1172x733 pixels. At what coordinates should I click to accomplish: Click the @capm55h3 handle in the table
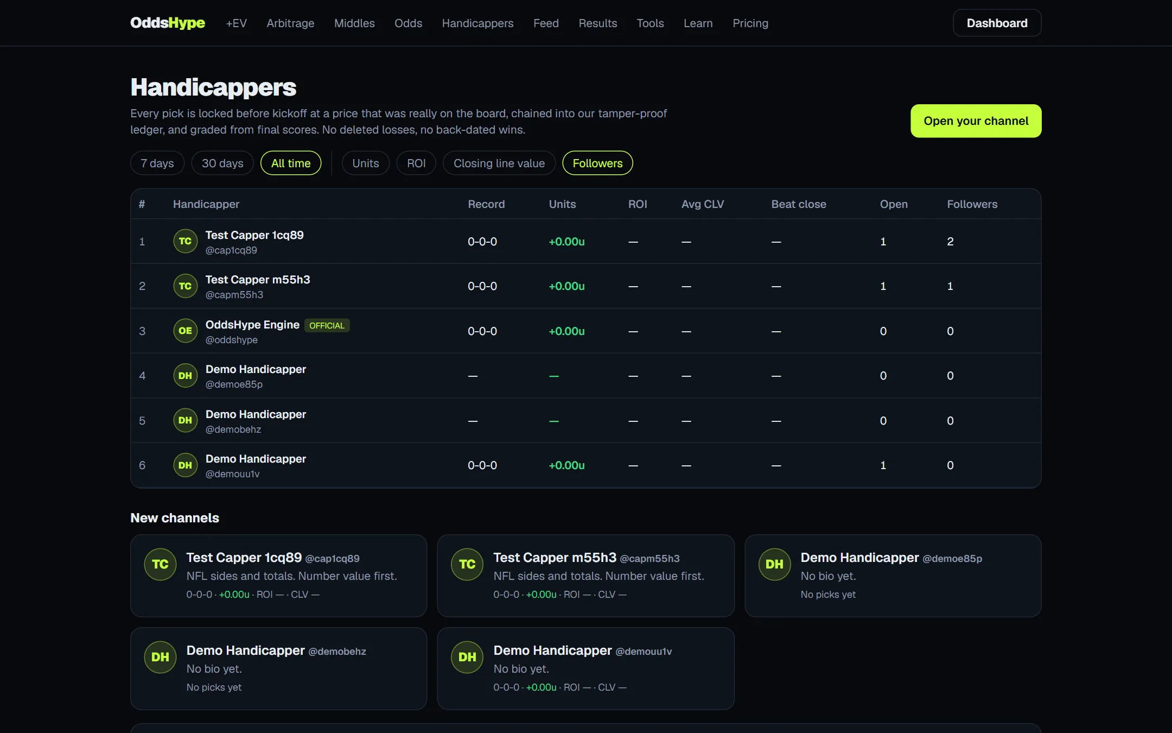(x=234, y=295)
